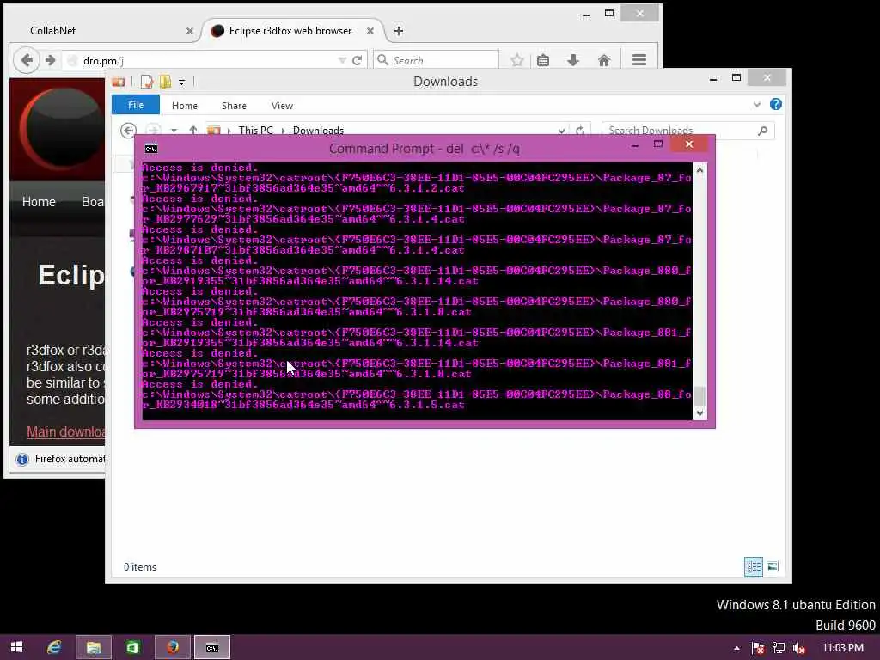Switch to Eclipse r3dfox web browser tab
Viewport: 880px width, 660px height.
[290, 31]
